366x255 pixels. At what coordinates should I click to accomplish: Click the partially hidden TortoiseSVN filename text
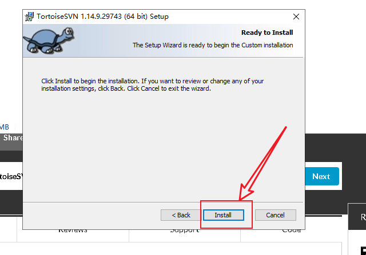click(11, 176)
